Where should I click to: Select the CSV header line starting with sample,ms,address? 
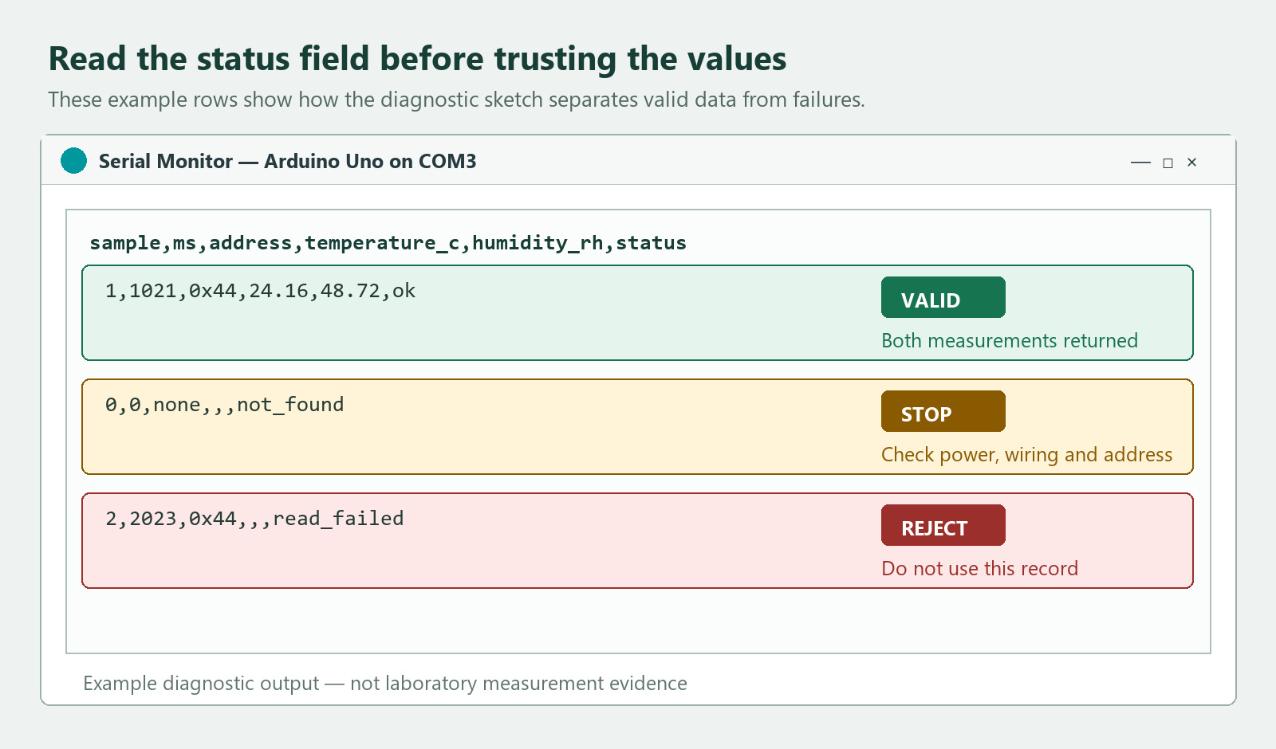pos(388,243)
